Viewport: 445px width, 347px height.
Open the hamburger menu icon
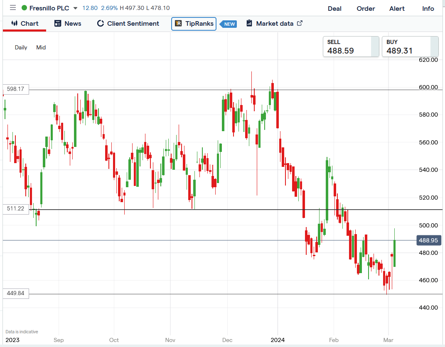point(13,7)
